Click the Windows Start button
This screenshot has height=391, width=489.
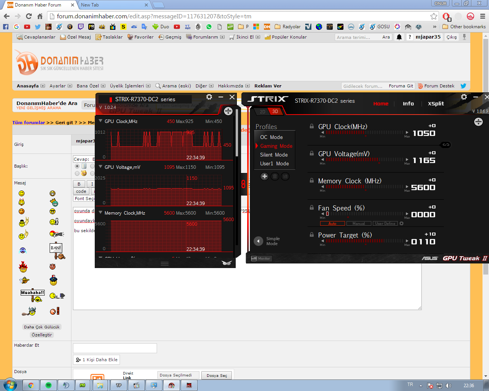(10, 385)
